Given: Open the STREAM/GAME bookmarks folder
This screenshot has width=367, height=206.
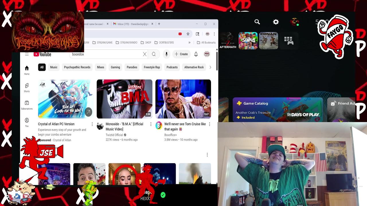Looking at the screenshot, I should pyautogui.click(x=102, y=43).
